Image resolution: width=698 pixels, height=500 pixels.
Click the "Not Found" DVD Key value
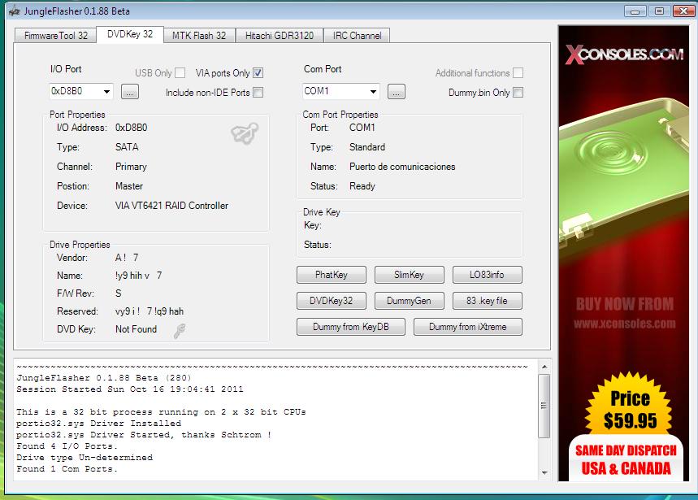point(137,329)
